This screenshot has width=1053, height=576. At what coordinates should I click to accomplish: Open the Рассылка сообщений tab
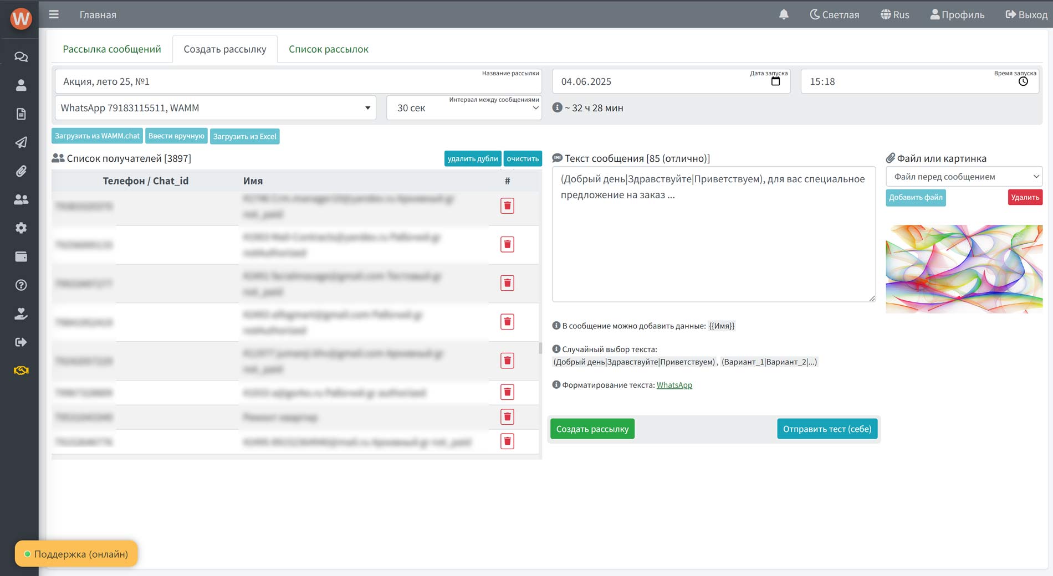[x=112, y=49]
